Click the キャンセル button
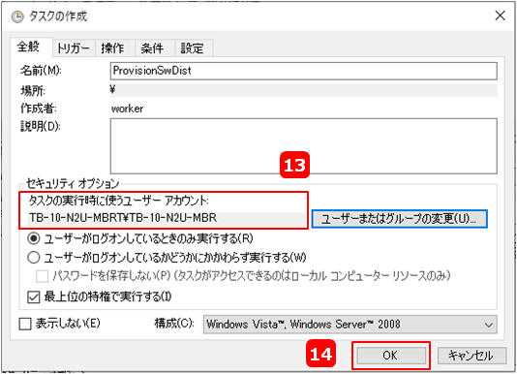517x374 pixels. pyautogui.click(x=471, y=356)
